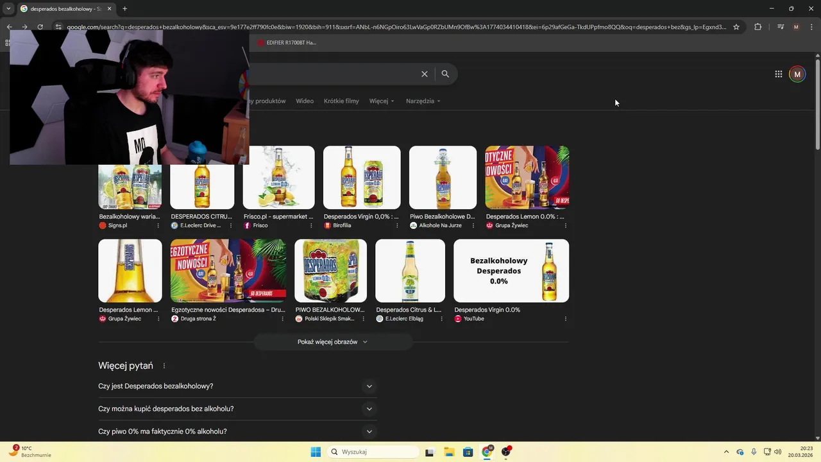Image resolution: width=821 pixels, height=462 pixels.
Task: Open the EDIFIER R1700BT bookmark
Action: 287,42
